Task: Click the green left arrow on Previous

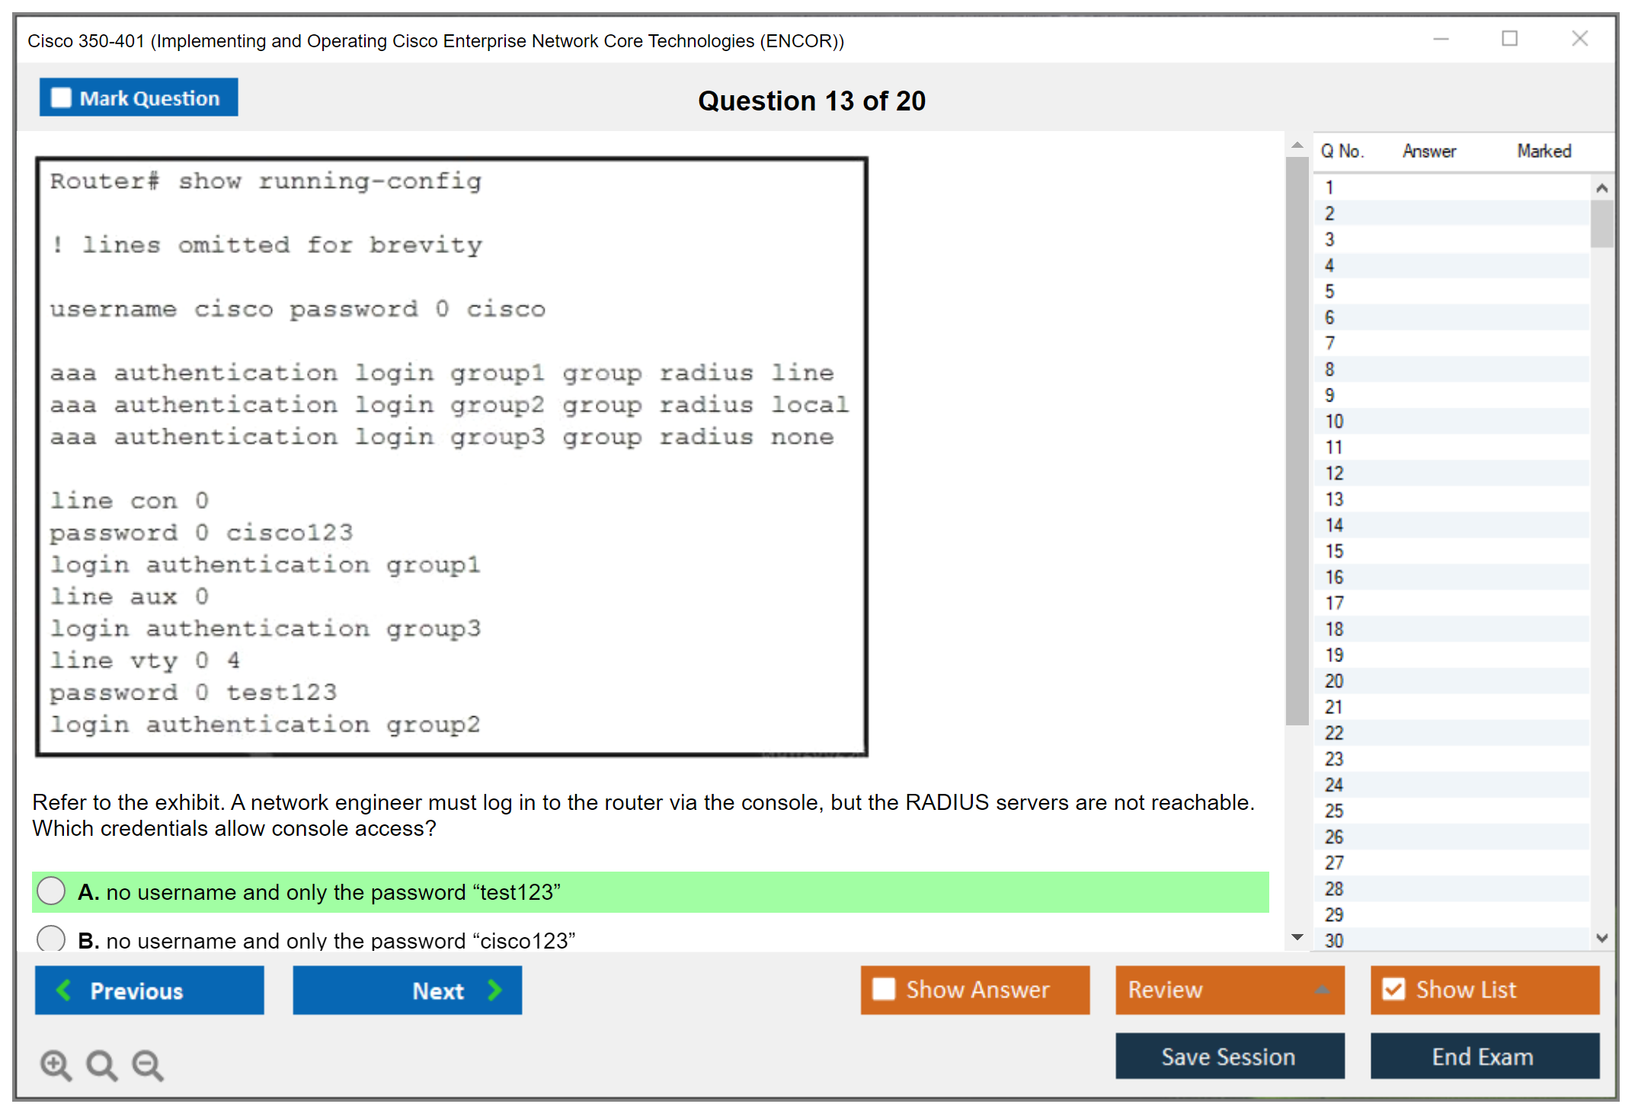Action: [x=65, y=990]
